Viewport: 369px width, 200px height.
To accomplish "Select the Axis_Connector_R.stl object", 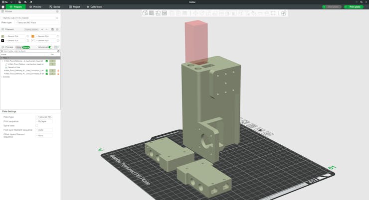I will click(24, 74).
